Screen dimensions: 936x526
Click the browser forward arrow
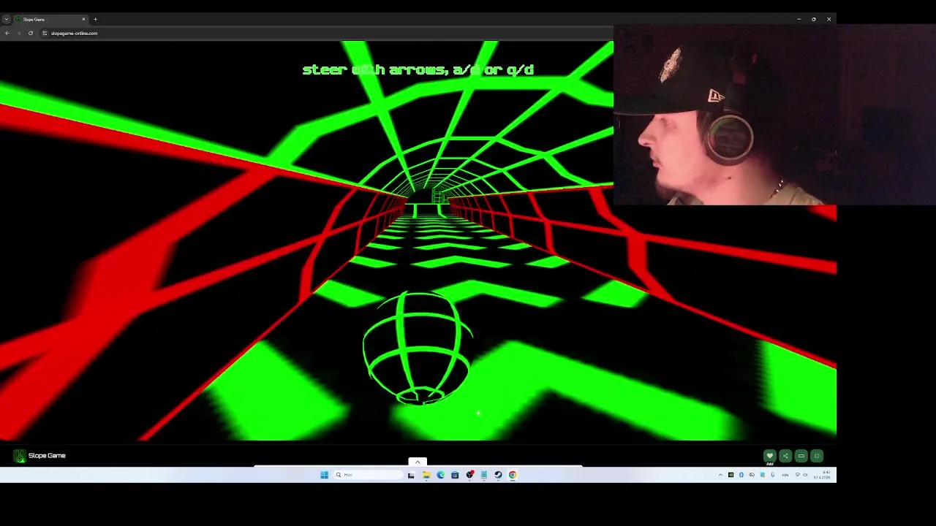(x=19, y=33)
